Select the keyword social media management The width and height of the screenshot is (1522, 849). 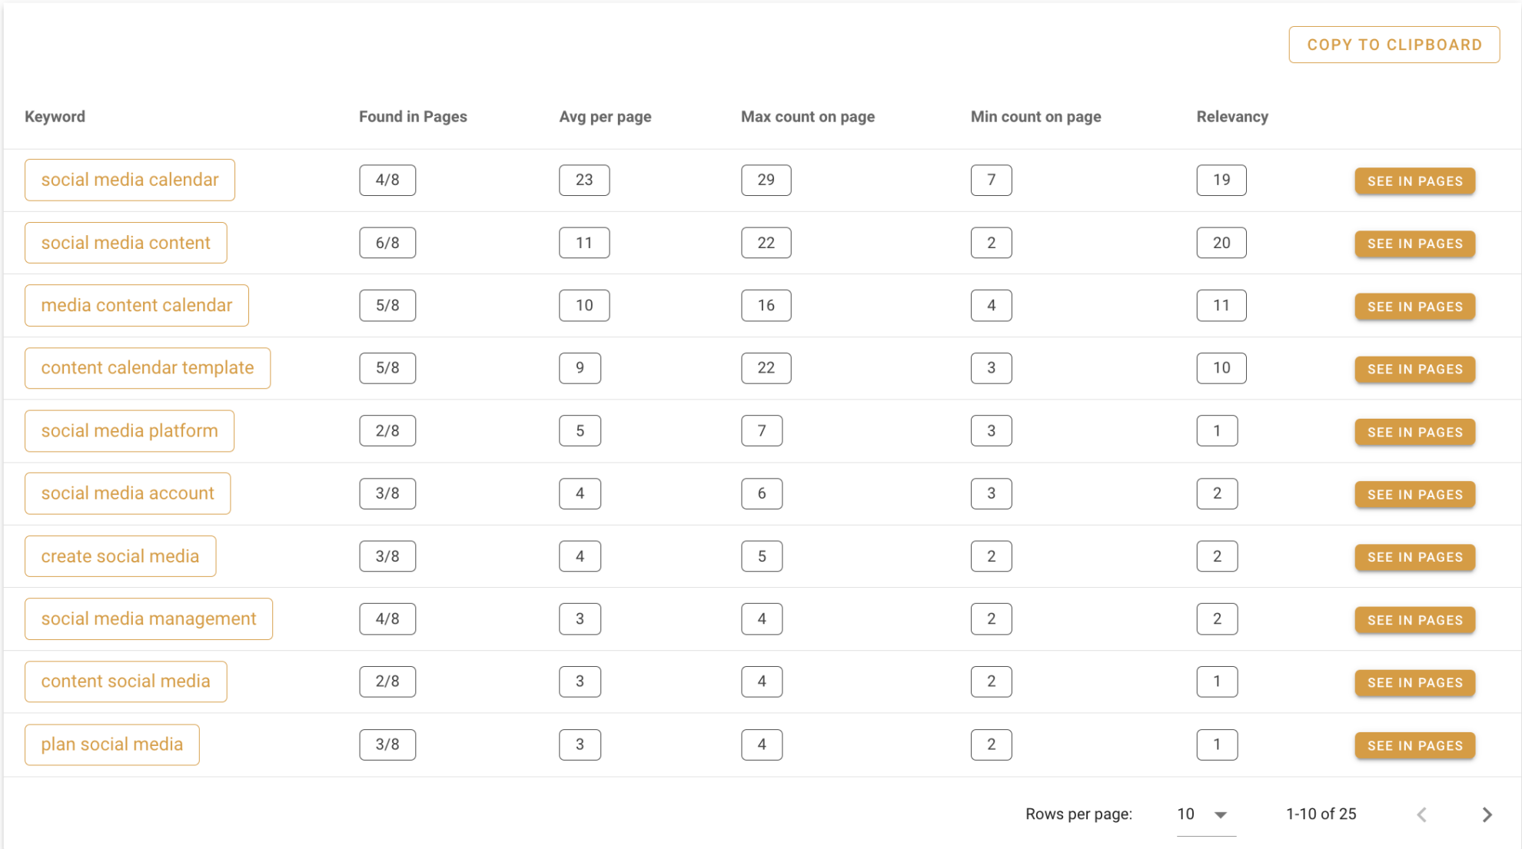click(148, 619)
